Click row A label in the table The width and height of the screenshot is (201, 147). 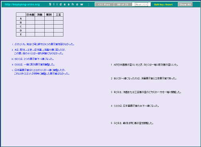21,19
